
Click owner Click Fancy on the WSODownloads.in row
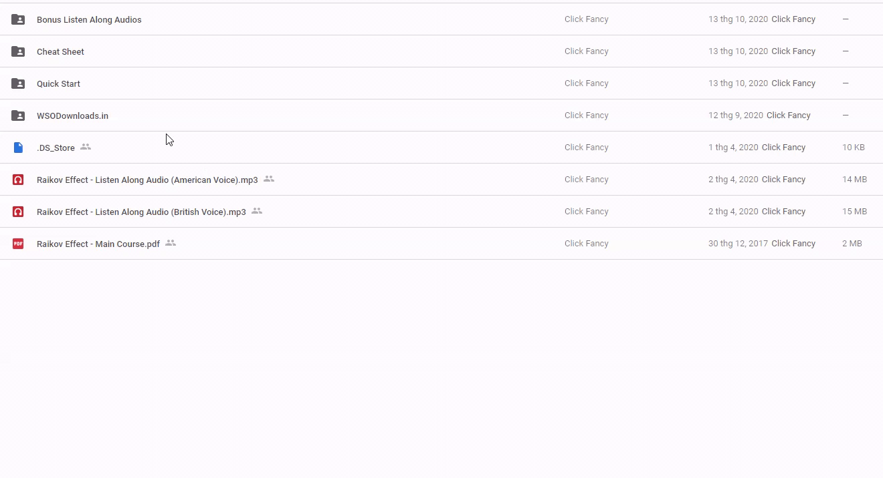(586, 115)
